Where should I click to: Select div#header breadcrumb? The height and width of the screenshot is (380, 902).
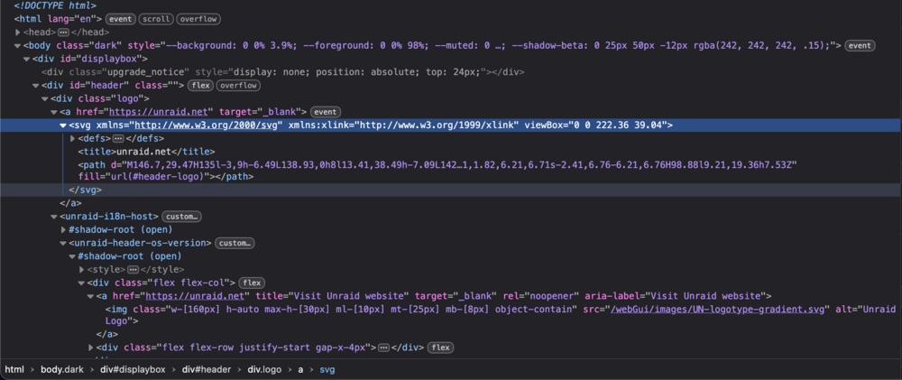tap(207, 369)
